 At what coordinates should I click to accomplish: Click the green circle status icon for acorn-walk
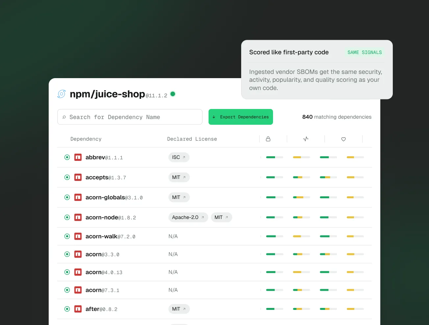click(x=67, y=236)
